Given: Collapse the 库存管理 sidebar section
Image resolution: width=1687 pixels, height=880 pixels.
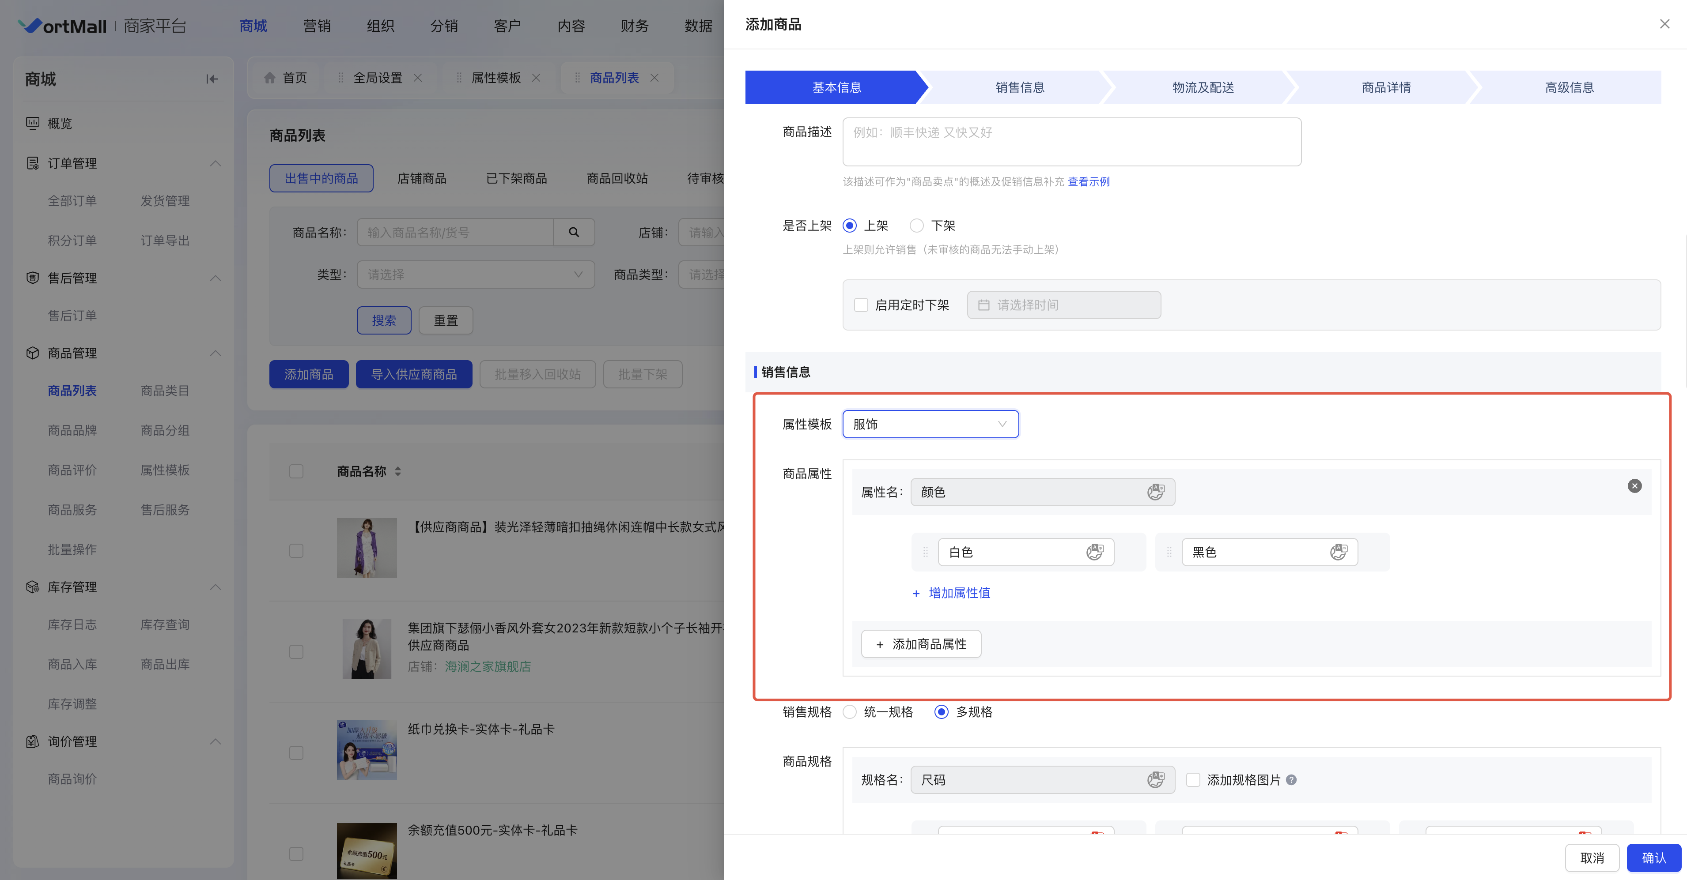Looking at the screenshot, I should (x=216, y=587).
